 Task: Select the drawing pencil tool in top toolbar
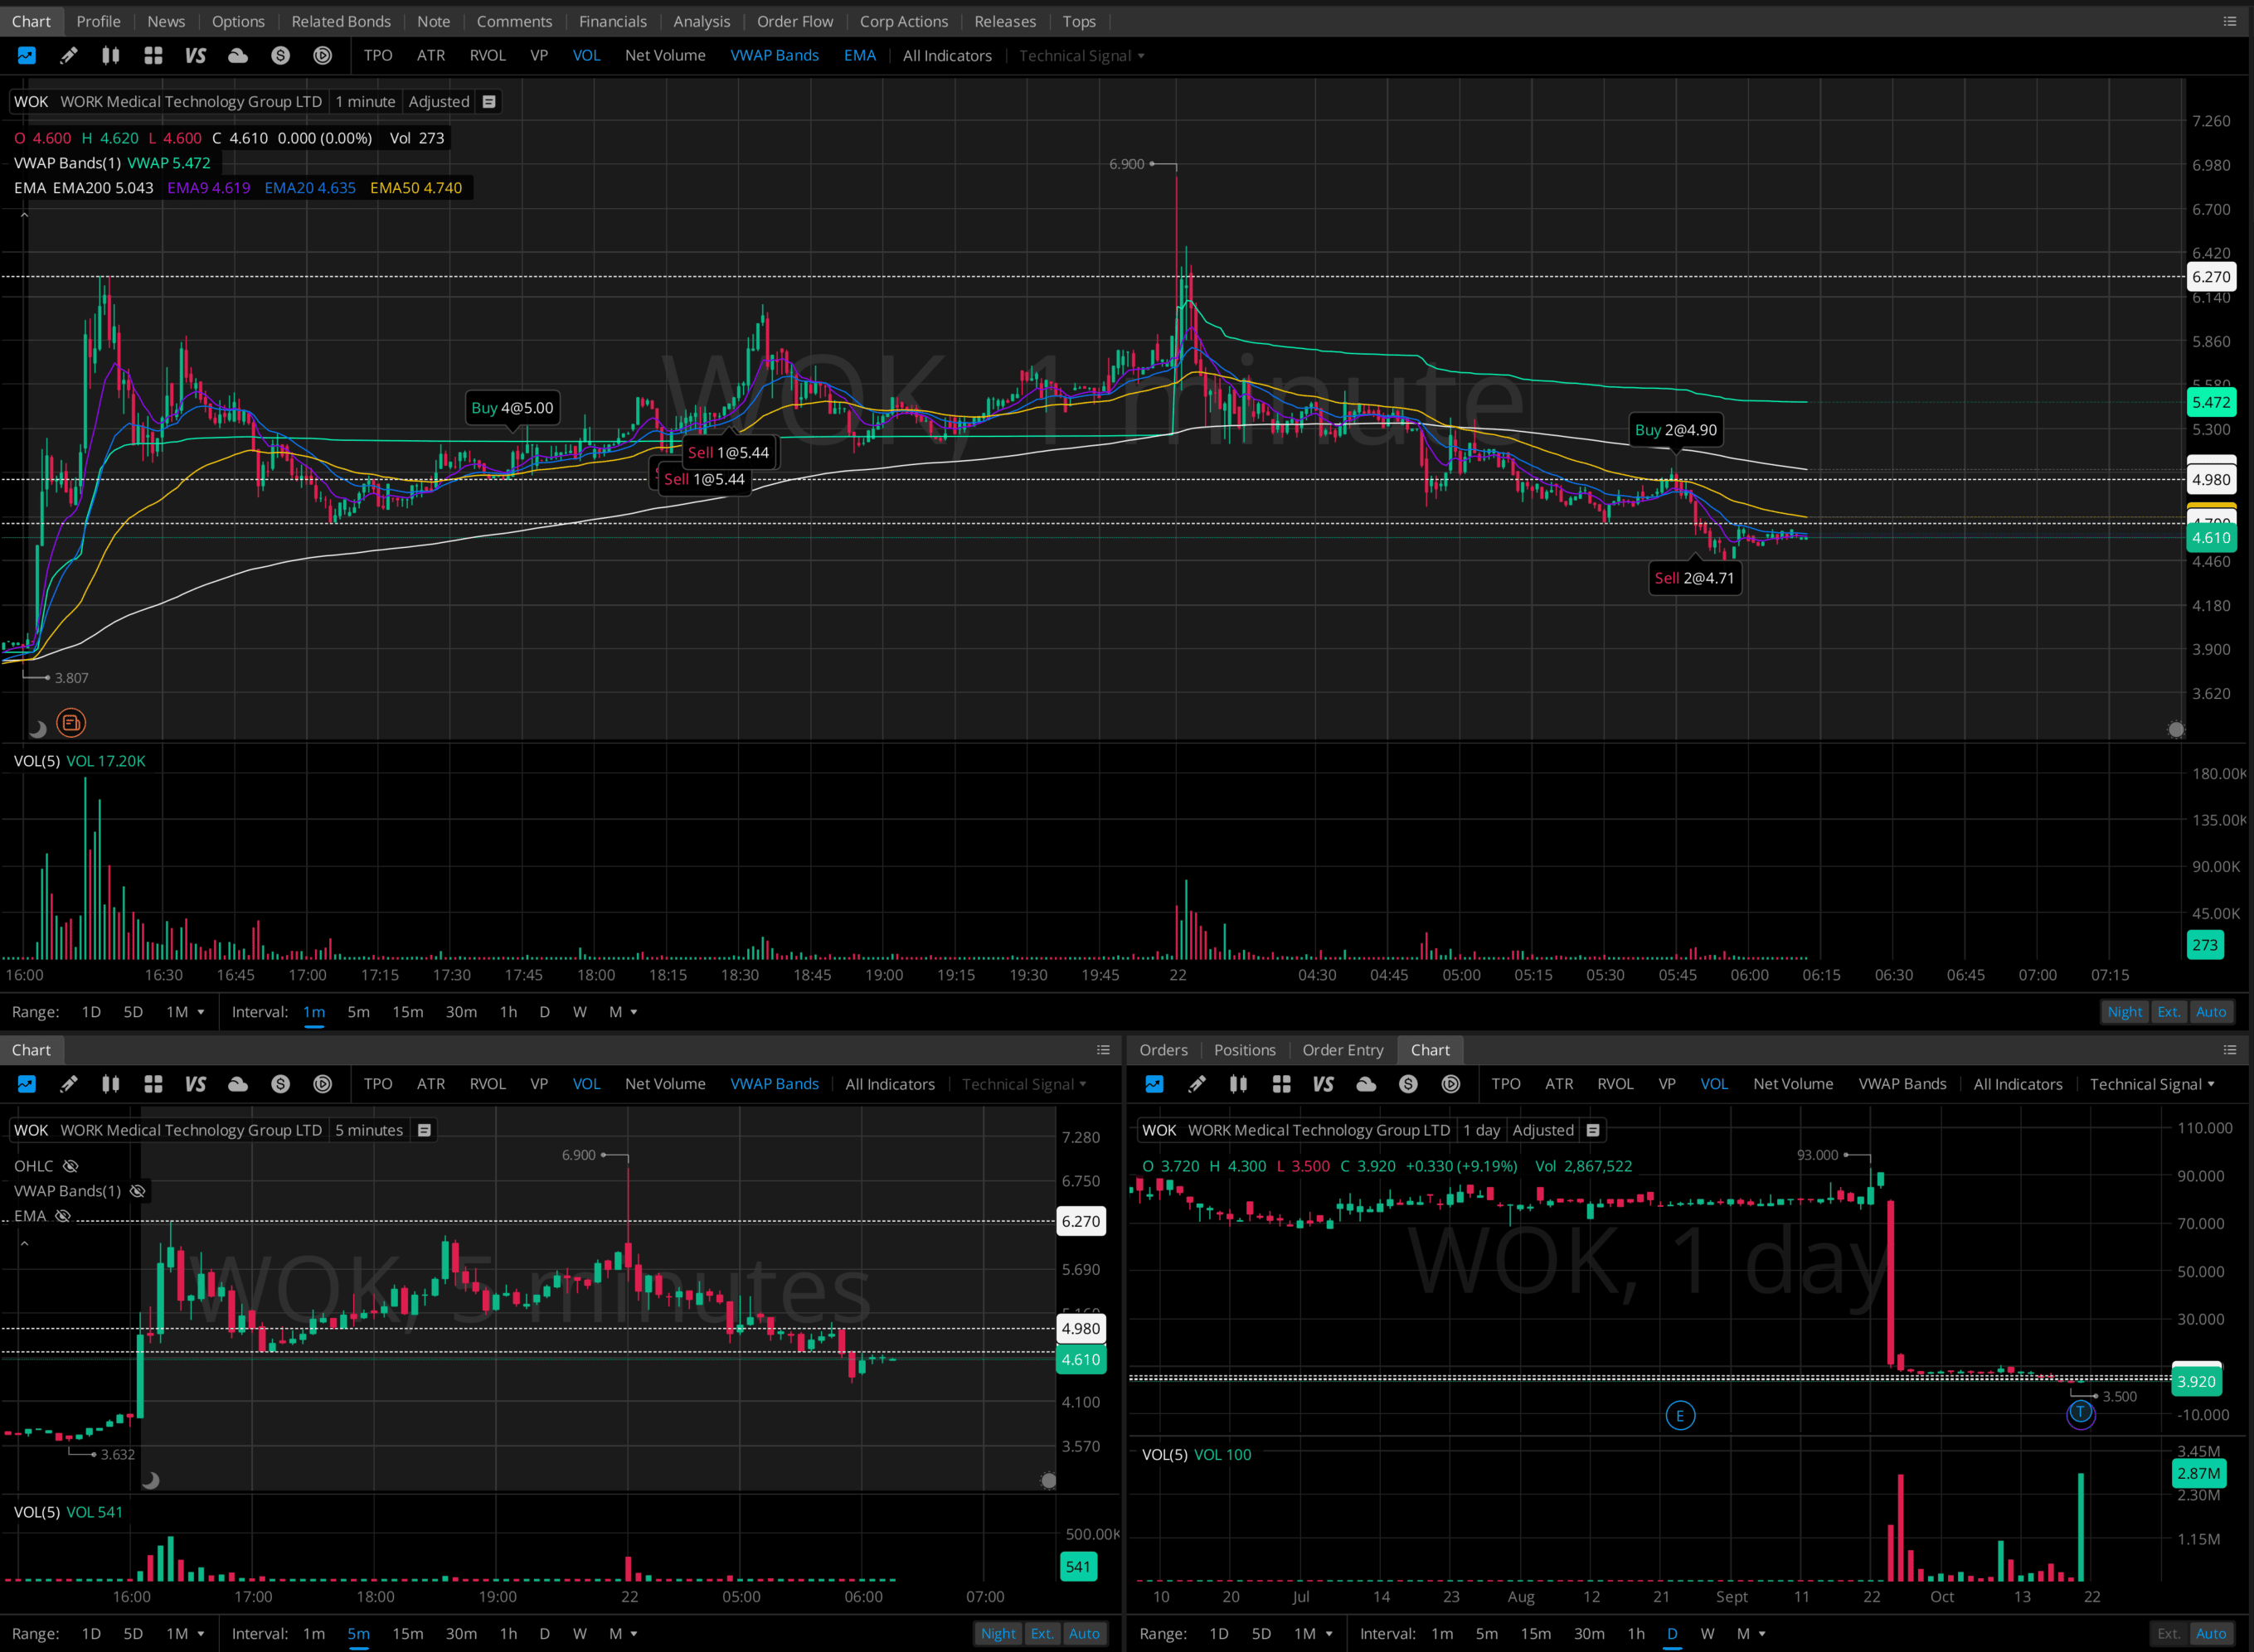click(x=68, y=56)
